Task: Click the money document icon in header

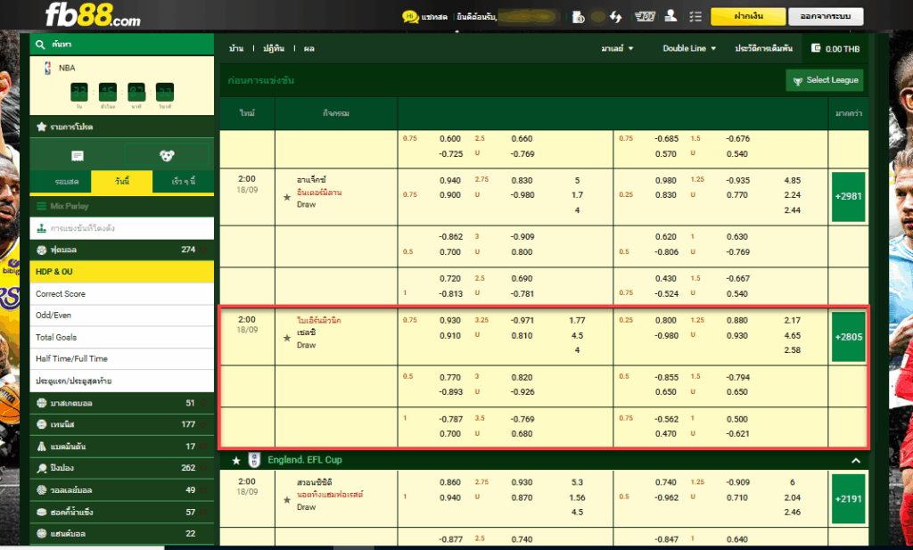Action: click(578, 17)
